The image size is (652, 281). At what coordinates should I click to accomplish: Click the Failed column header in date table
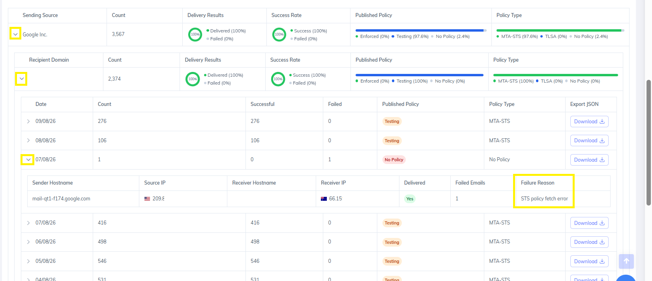tap(335, 104)
